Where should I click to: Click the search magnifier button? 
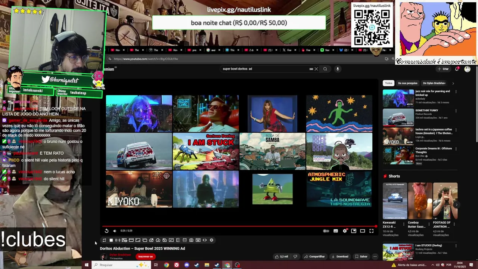tap(325, 69)
